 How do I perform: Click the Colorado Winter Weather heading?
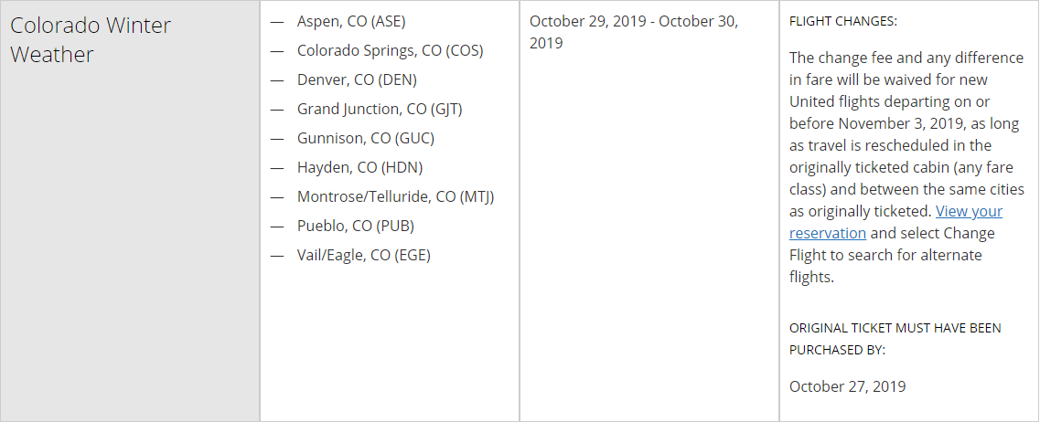tap(91, 39)
